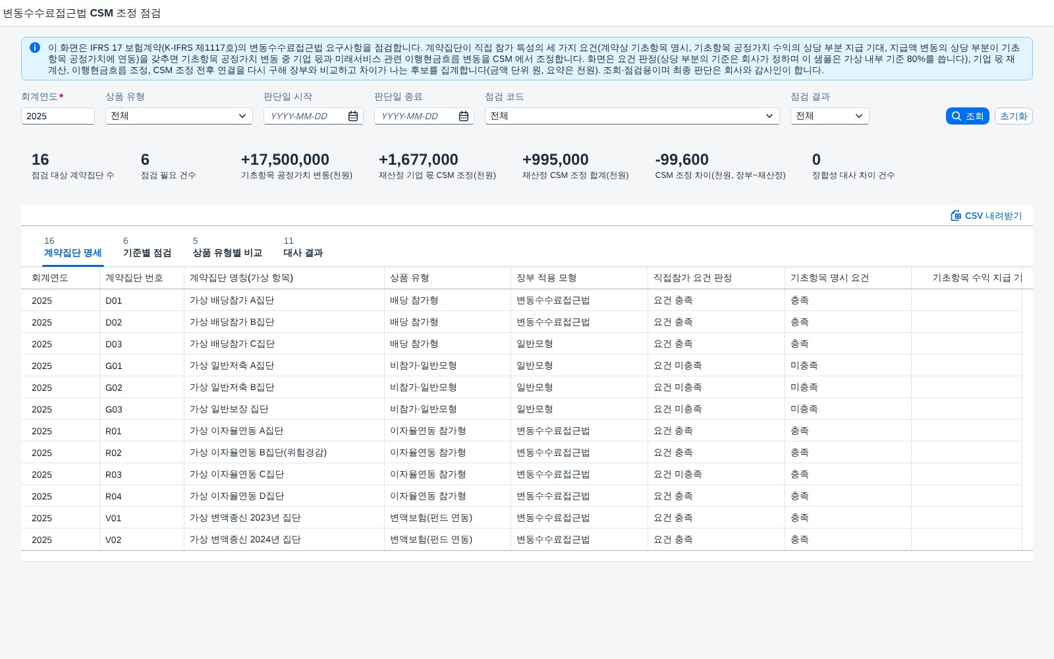Switch to the 계약집단 명세 tab
Screen dimensions: 1054x659
pos(72,247)
